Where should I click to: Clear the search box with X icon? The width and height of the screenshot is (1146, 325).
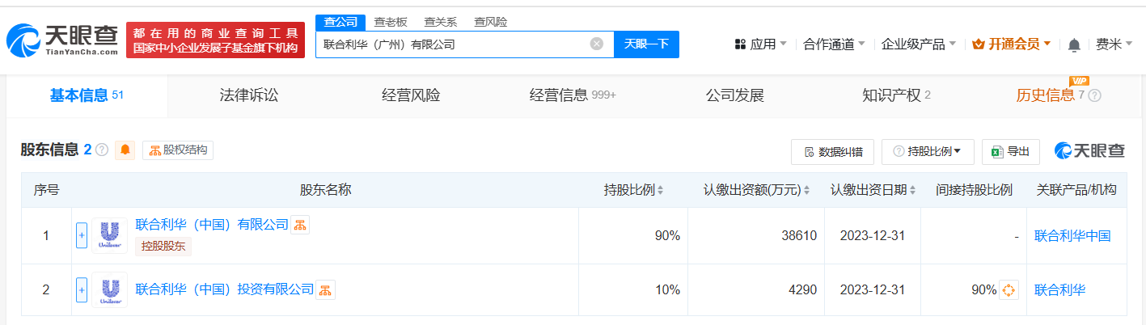pos(597,44)
